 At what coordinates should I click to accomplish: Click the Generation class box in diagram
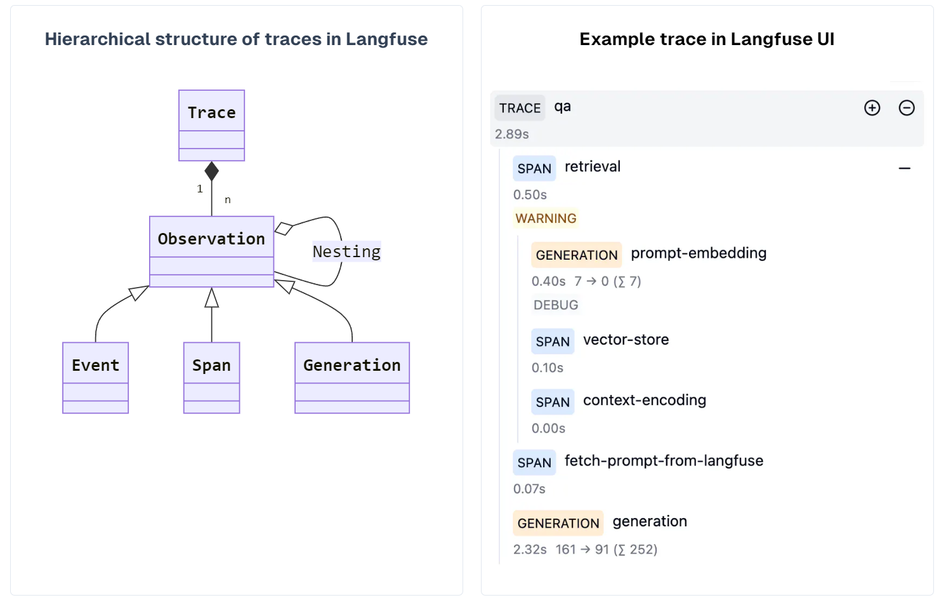tap(352, 378)
